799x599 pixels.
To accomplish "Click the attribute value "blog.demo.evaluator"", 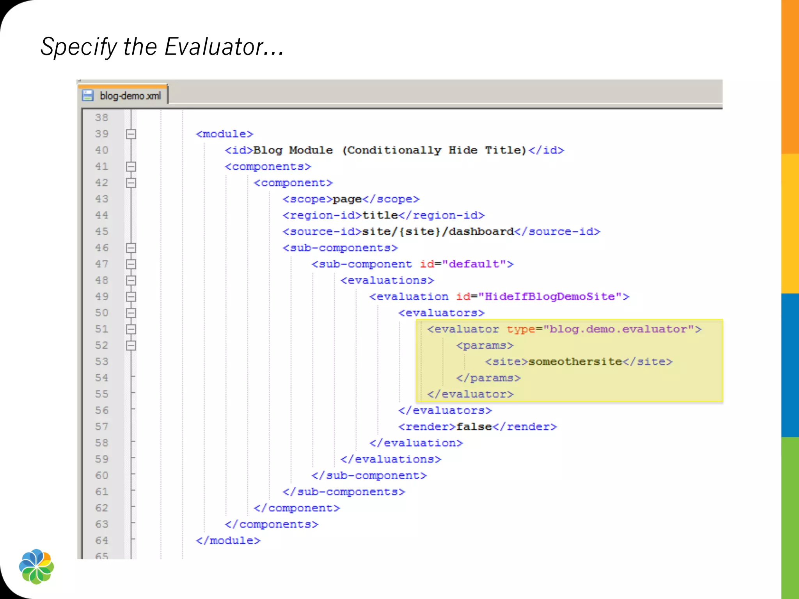I will pyautogui.click(x=619, y=329).
